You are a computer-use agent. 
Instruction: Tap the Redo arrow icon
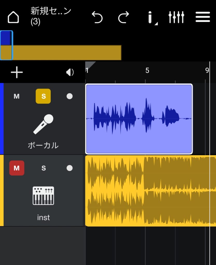point(124,17)
